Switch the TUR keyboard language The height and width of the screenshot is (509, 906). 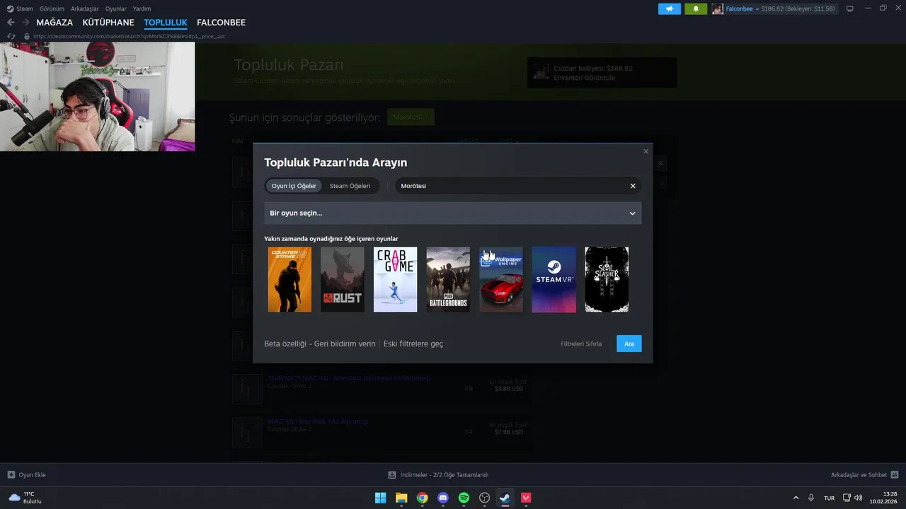pyautogui.click(x=829, y=498)
